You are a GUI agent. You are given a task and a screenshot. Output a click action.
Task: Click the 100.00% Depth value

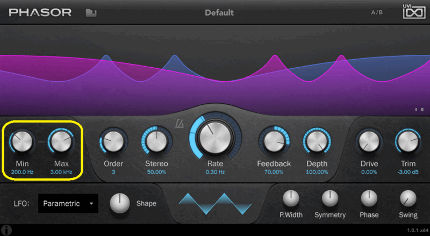[317, 173]
